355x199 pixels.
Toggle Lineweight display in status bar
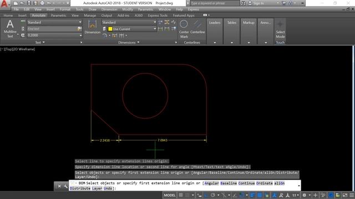coord(252,195)
